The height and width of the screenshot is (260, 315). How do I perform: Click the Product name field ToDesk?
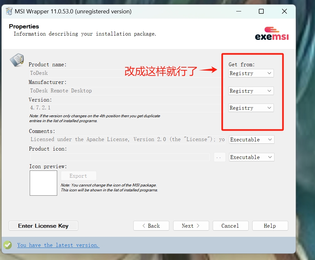pyautogui.click(x=127, y=73)
